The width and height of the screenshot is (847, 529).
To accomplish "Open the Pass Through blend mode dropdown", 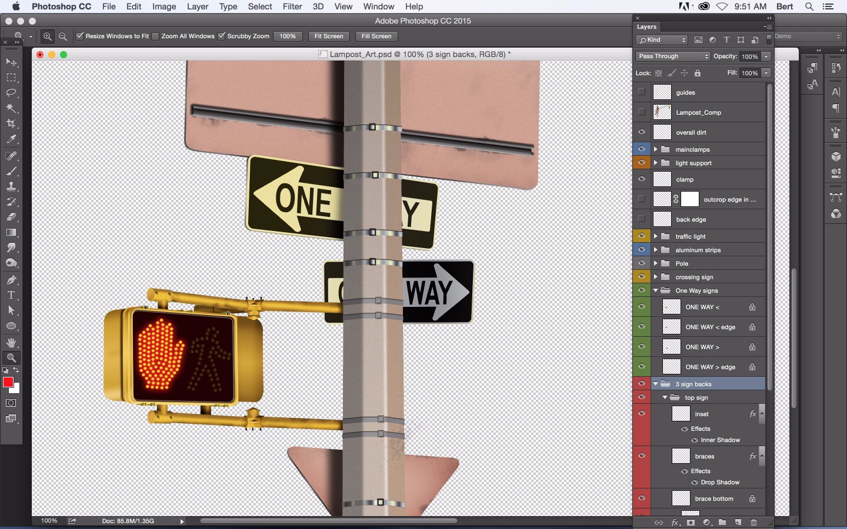I will 673,56.
